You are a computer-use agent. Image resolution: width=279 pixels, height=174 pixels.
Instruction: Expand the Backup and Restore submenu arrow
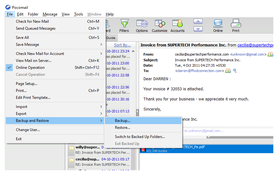coord(101,120)
